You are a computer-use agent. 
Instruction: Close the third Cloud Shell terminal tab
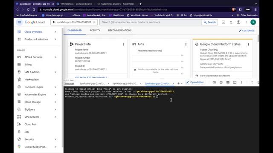(x=173, y=84)
